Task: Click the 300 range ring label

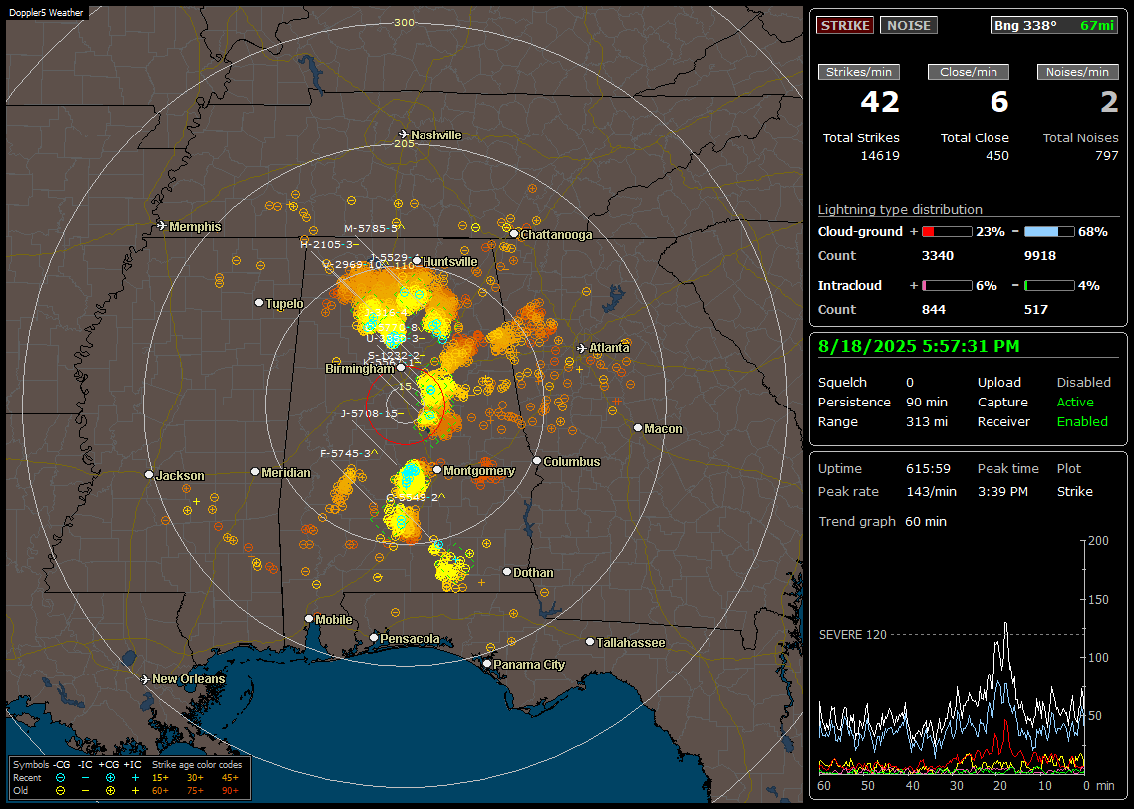Action: coord(404,22)
